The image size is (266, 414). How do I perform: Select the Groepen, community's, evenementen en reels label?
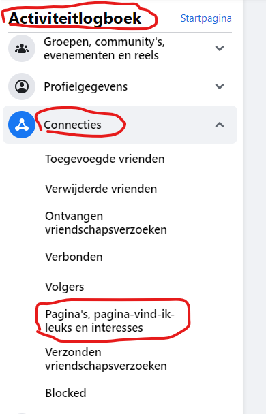pos(104,48)
